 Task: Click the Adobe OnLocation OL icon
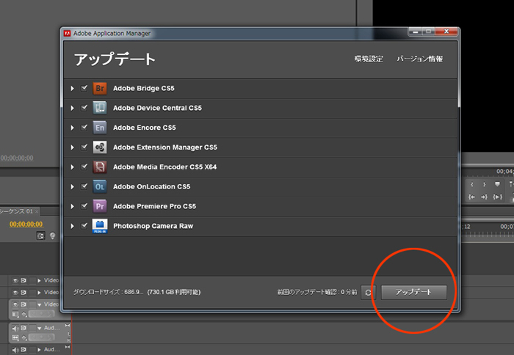point(100,187)
